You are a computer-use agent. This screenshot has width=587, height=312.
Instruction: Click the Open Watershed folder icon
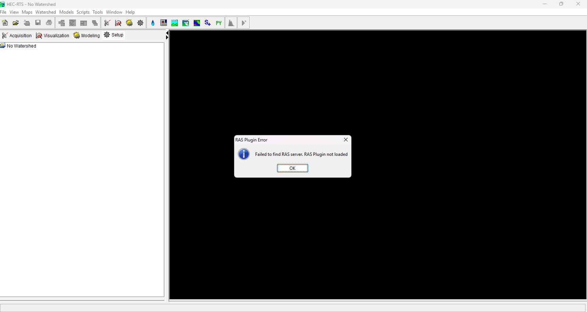pos(16,23)
